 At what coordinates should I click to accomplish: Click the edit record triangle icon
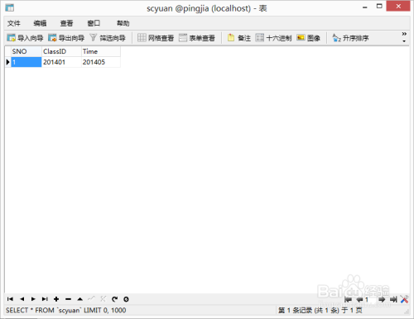click(80, 299)
